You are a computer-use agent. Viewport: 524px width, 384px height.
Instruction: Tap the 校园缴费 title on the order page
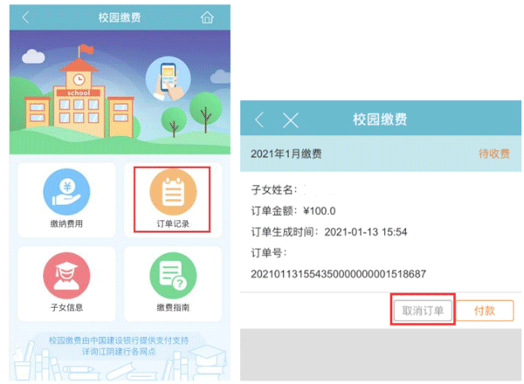[x=380, y=120]
